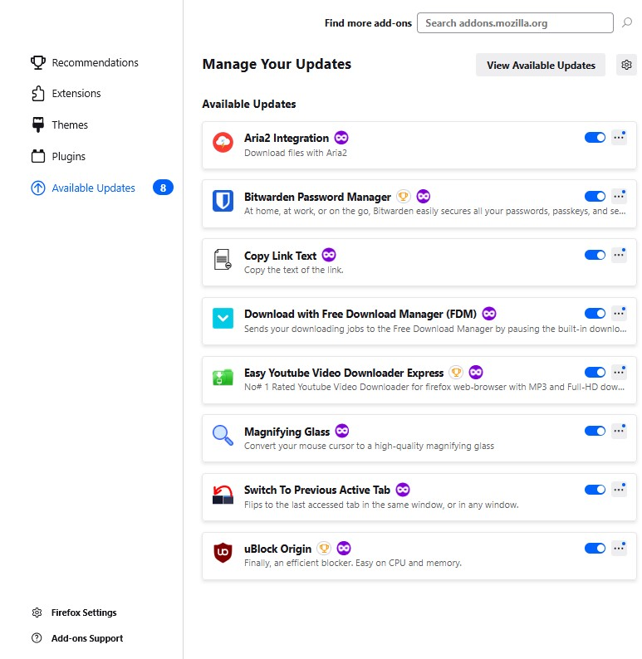The height and width of the screenshot is (659, 642).
Task: Click the Switch To Previous Active Tab icon
Action: 223,495
